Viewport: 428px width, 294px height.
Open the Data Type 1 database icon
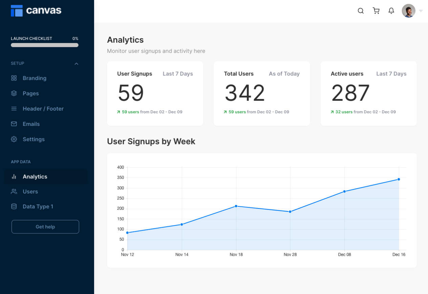(14, 206)
